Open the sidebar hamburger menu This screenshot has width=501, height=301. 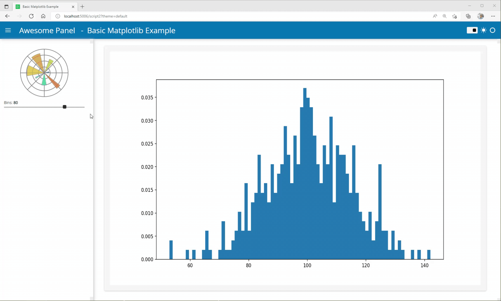[8, 30]
